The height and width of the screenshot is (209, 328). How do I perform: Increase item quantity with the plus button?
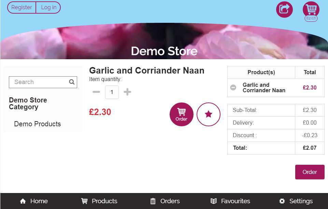click(x=127, y=92)
